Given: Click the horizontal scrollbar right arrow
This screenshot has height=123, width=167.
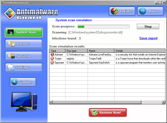Looking at the screenshot, I should [163, 102].
